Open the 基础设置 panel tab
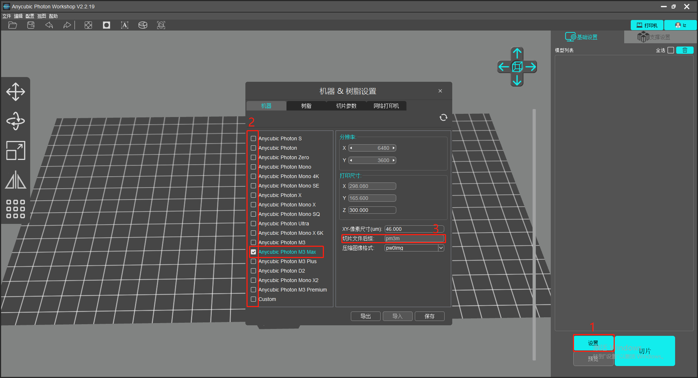This screenshot has height=378, width=698. point(587,37)
